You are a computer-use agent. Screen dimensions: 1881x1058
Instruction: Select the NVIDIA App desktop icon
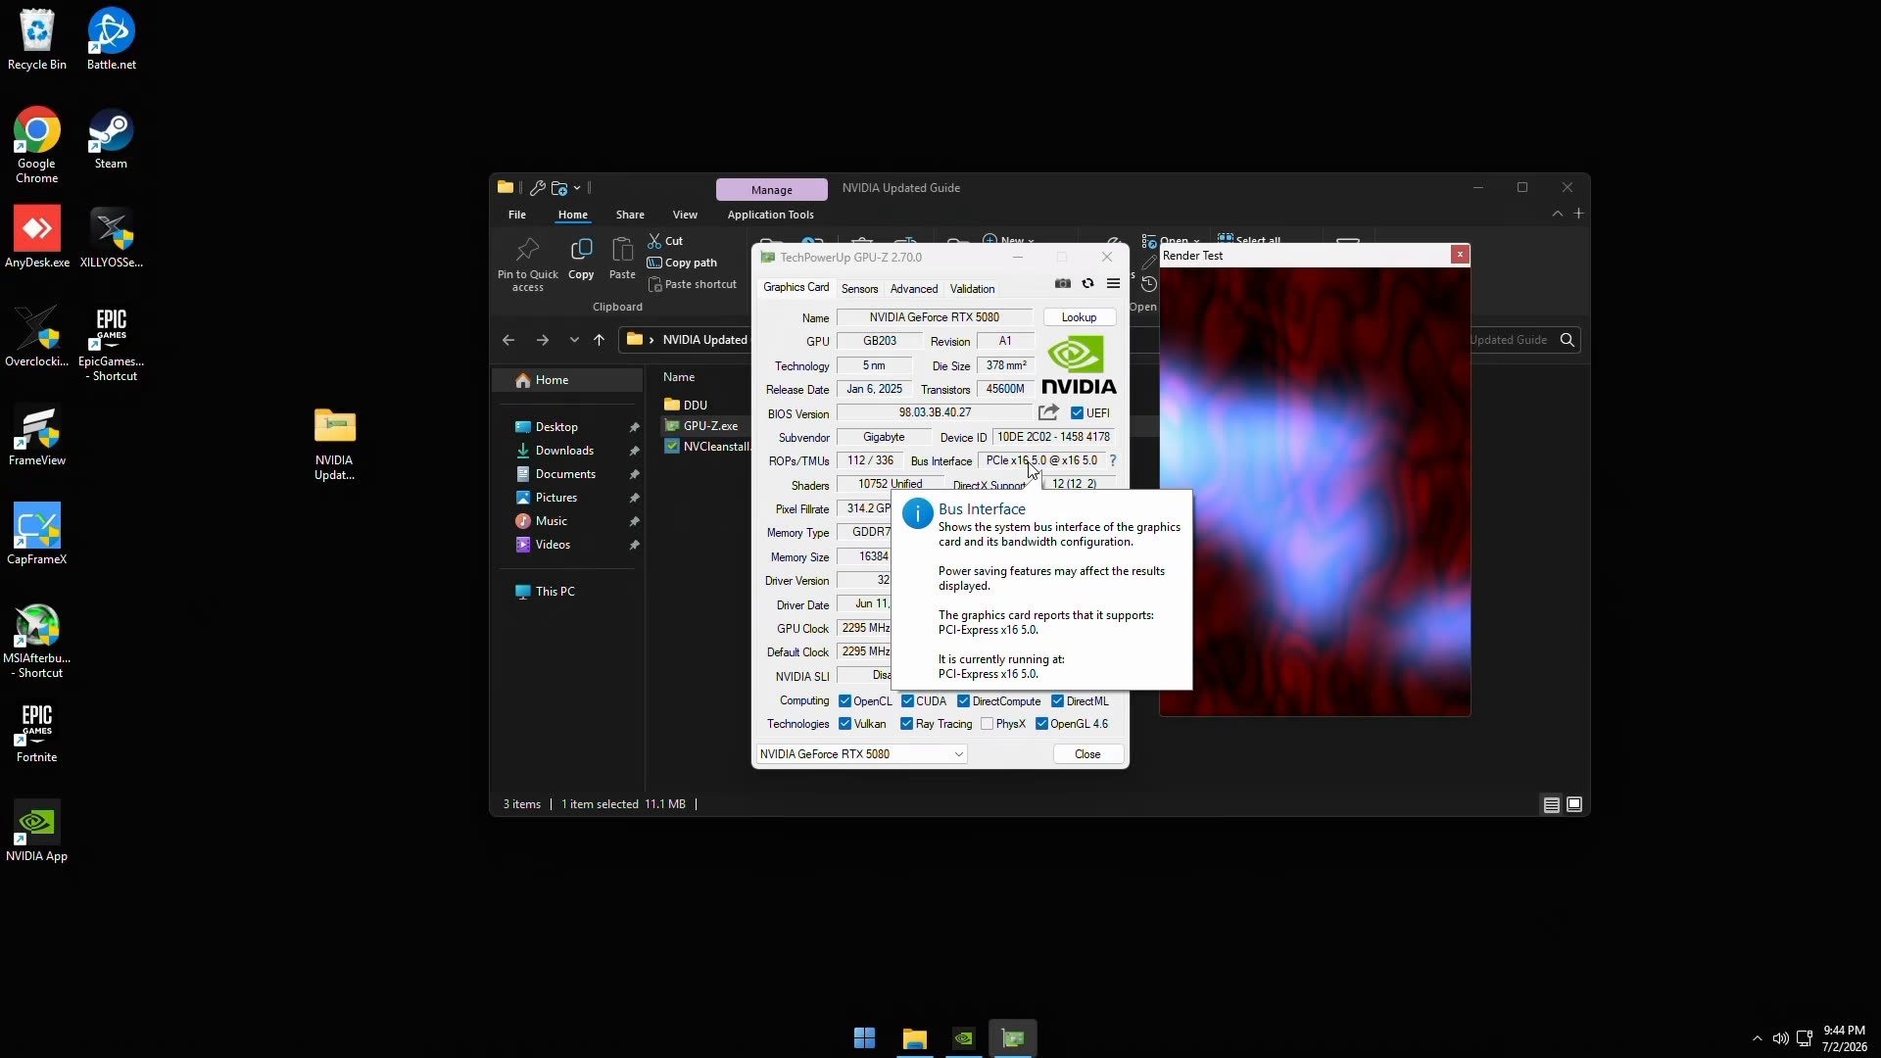click(x=37, y=831)
